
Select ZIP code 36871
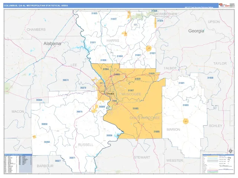72,158
